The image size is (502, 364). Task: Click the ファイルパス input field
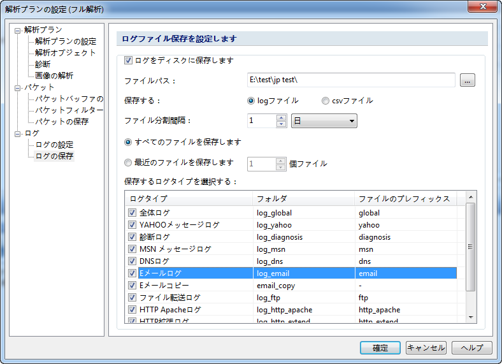[x=351, y=80]
